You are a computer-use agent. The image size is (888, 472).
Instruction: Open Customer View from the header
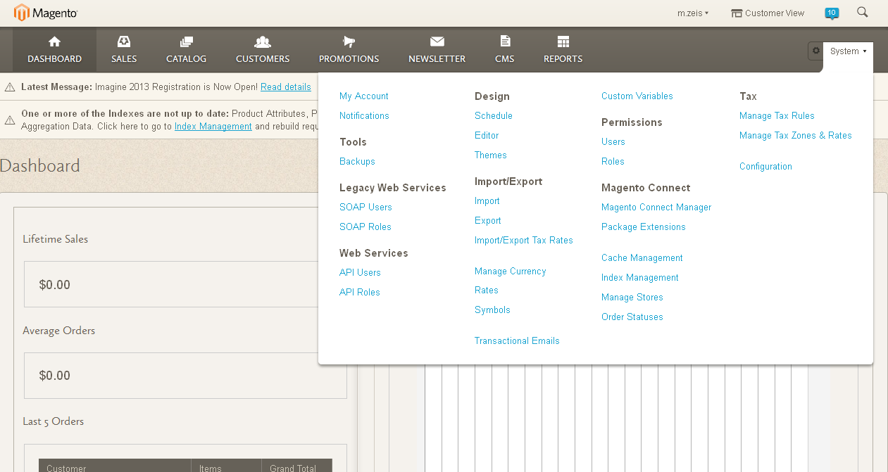[768, 13]
